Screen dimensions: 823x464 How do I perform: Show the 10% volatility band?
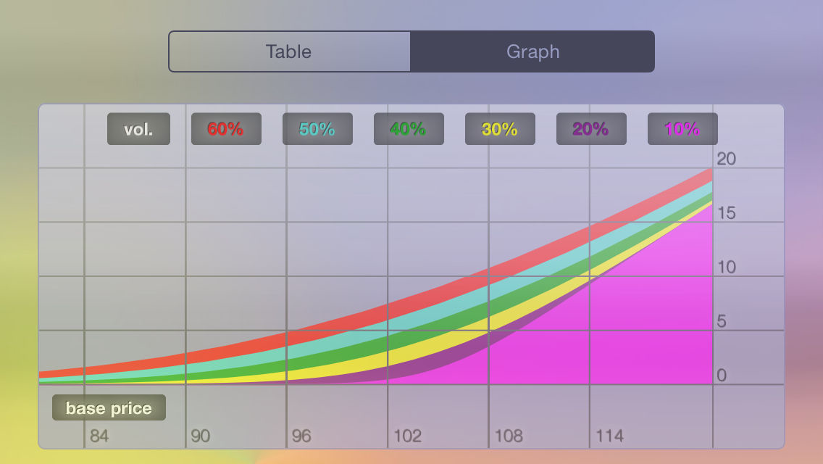[x=682, y=128]
